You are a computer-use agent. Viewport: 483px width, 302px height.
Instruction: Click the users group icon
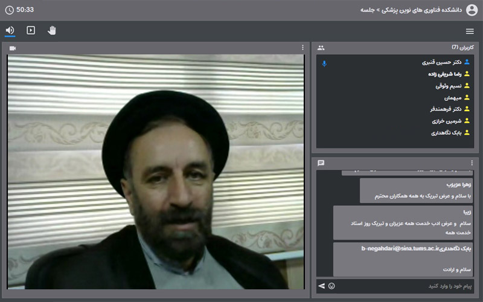point(321,48)
